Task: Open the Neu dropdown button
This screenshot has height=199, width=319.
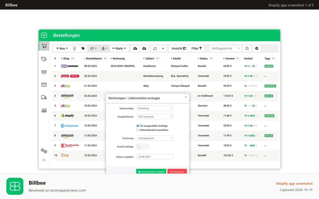Action: coord(62,48)
